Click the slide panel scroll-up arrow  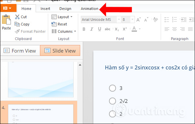[80, 65]
